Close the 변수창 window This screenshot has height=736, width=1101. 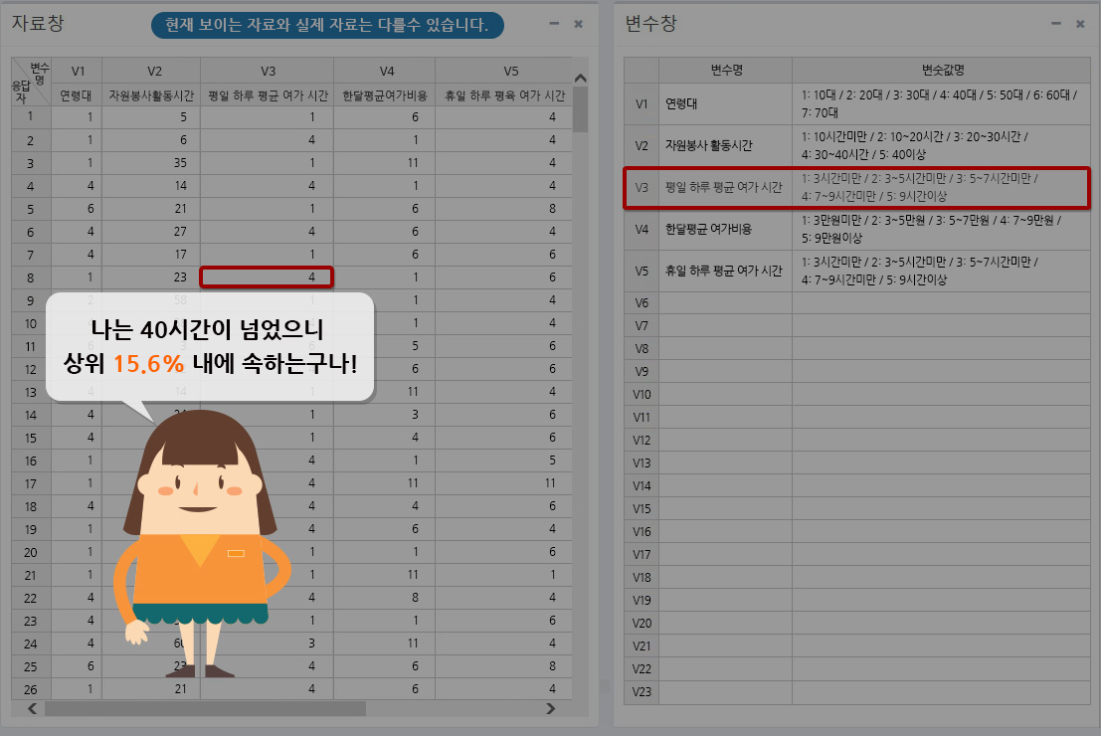[1081, 24]
